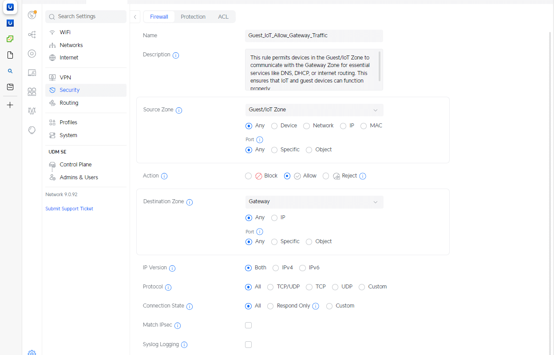Image resolution: width=554 pixels, height=355 pixels.
Task: Open the green Protect app icon
Action: [x=10, y=39]
